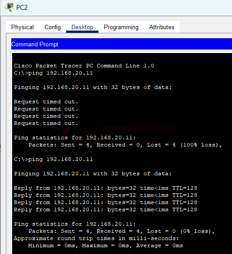Click the first Pinging with 32 bytes line

click(x=93, y=87)
